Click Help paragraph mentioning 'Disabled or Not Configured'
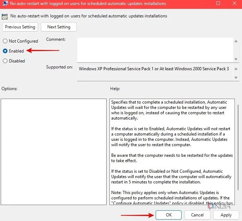Viewport: 242px width, 221px height. [171, 177]
